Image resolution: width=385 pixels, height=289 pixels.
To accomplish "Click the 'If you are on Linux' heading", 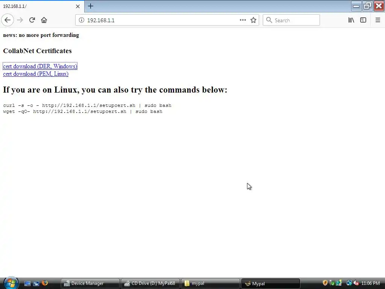I will [x=115, y=90].
